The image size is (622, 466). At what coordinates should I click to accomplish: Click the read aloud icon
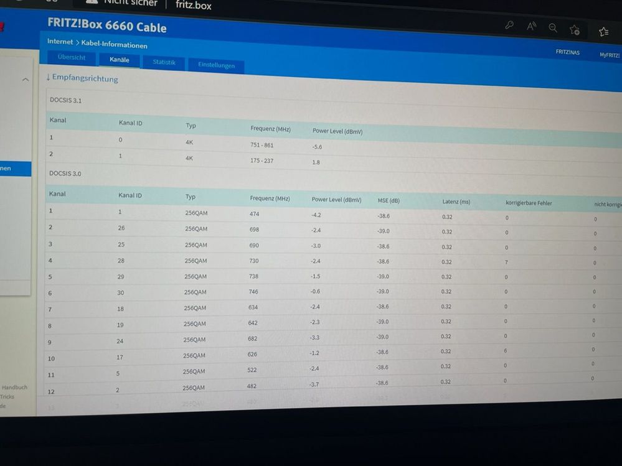(x=531, y=27)
